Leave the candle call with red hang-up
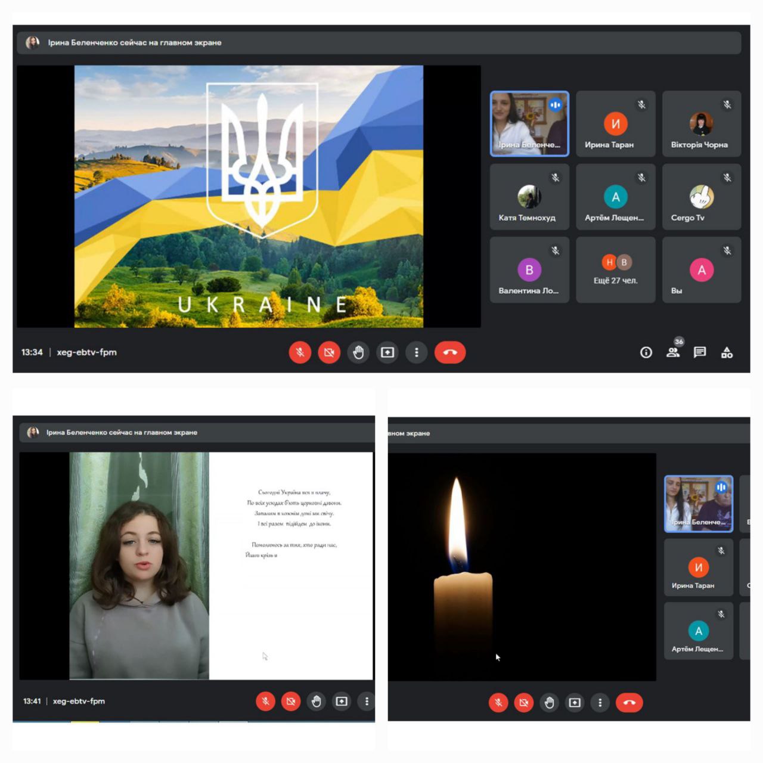 click(x=629, y=703)
